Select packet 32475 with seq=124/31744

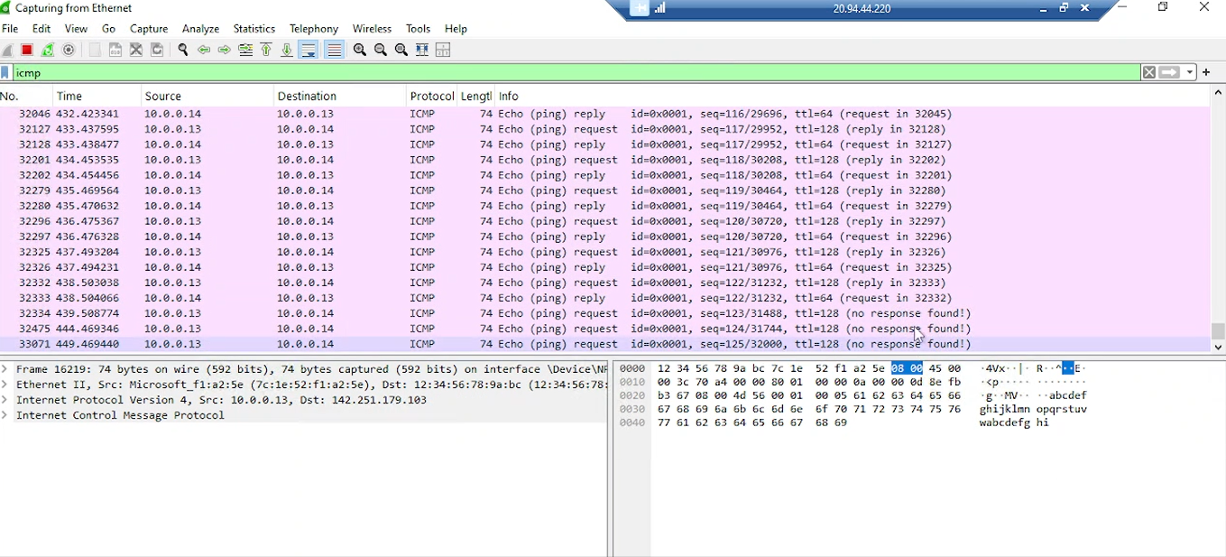pyautogui.click(x=604, y=330)
